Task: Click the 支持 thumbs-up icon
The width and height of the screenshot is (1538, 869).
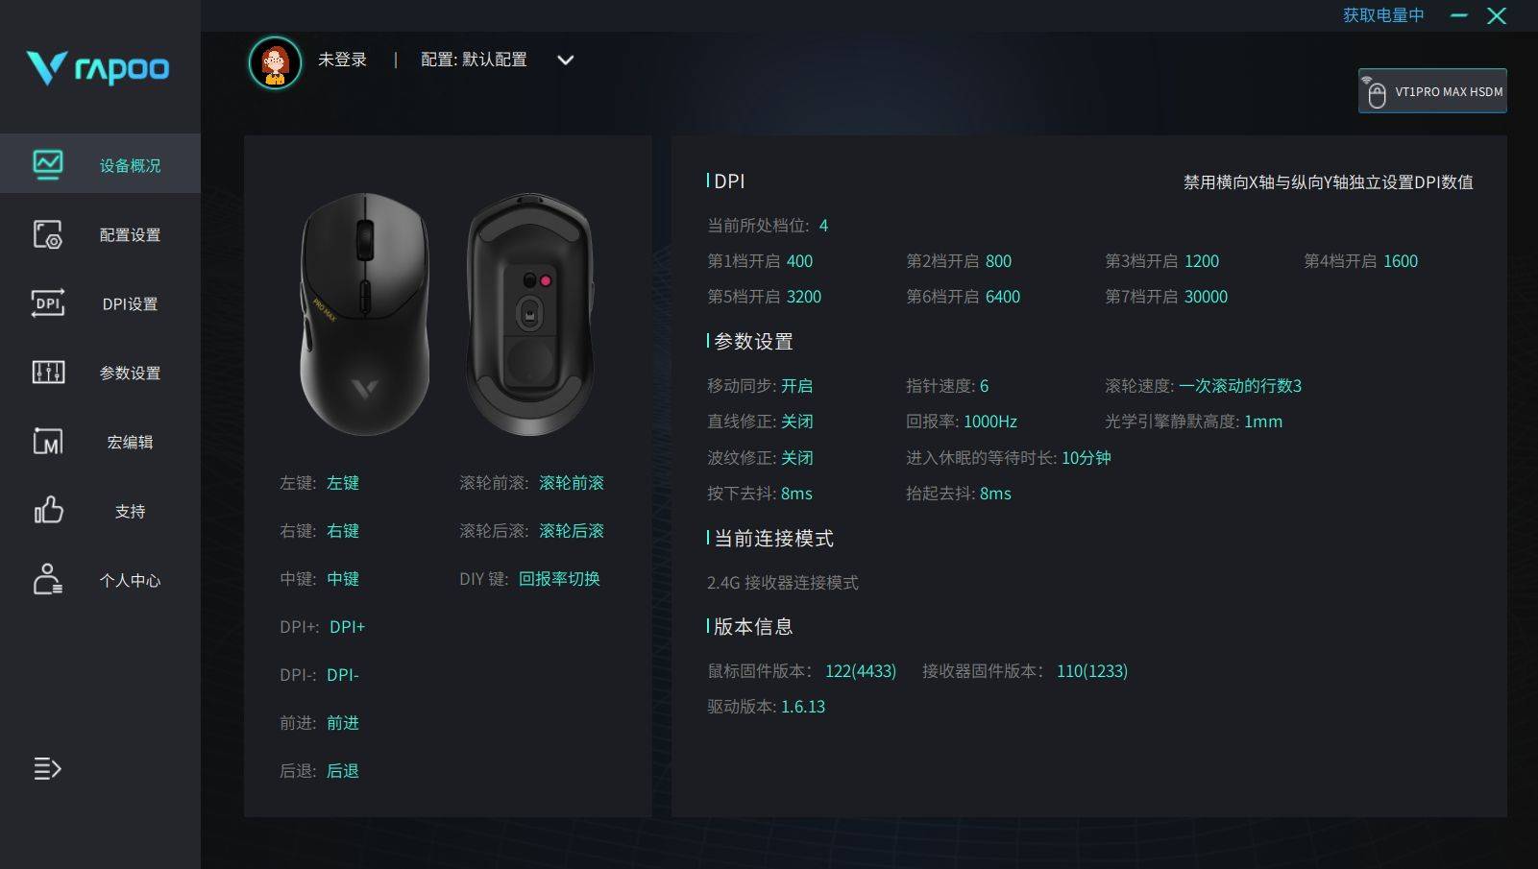Action: [48, 510]
